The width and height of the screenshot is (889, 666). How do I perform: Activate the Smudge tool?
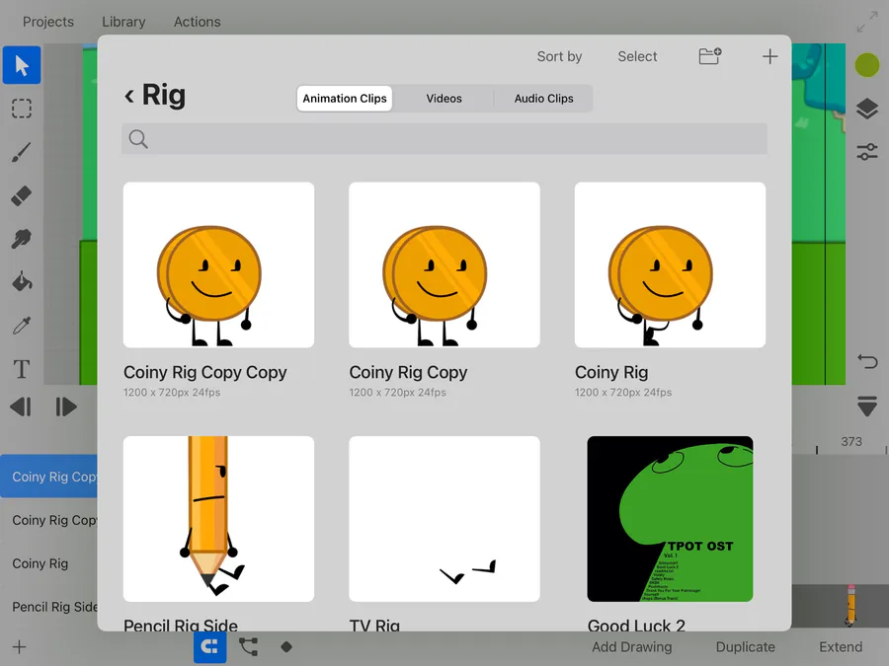22,239
